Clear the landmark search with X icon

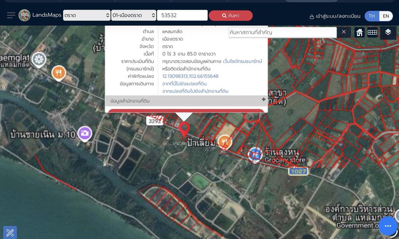click(x=344, y=32)
